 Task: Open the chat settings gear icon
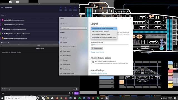pyautogui.click(x=72, y=93)
